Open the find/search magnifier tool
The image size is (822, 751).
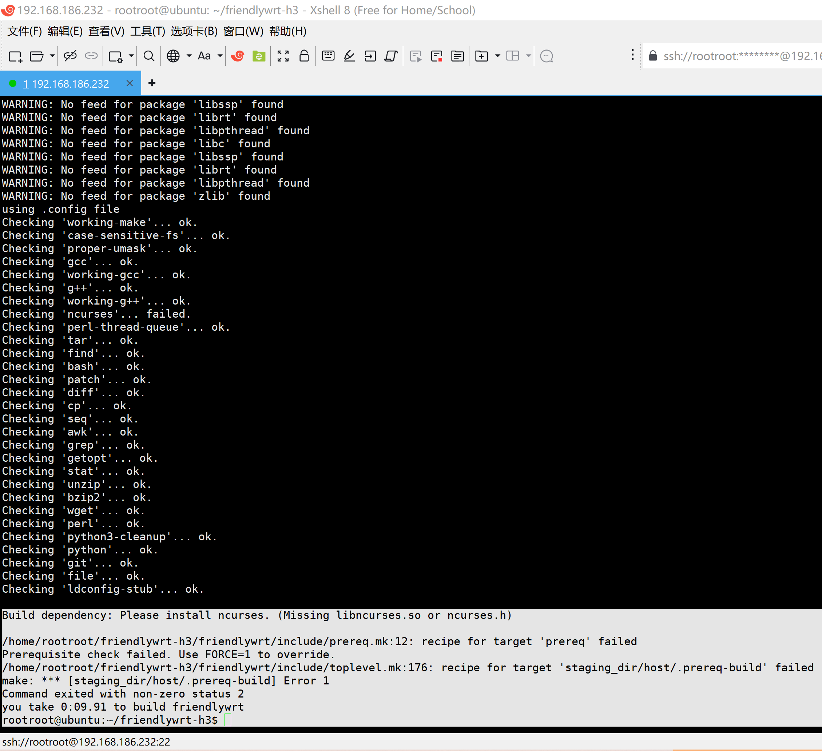[149, 56]
